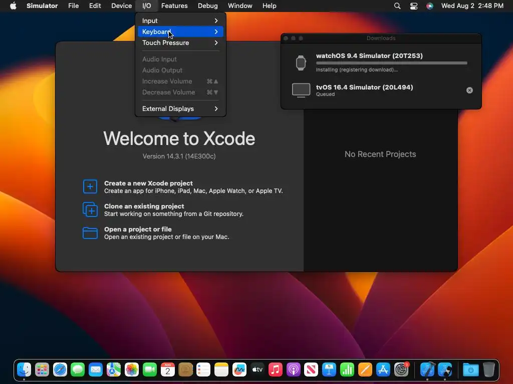Select the tvOS 16.4 Simulator download row
Screen dimensions: 513x384
[381, 90]
